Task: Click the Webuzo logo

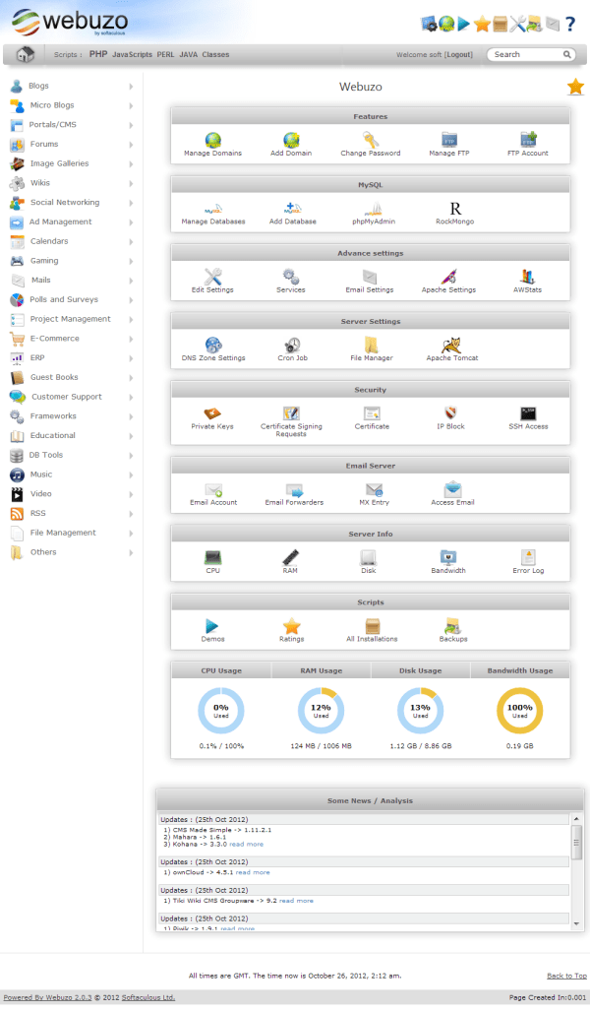Action: tap(70, 23)
